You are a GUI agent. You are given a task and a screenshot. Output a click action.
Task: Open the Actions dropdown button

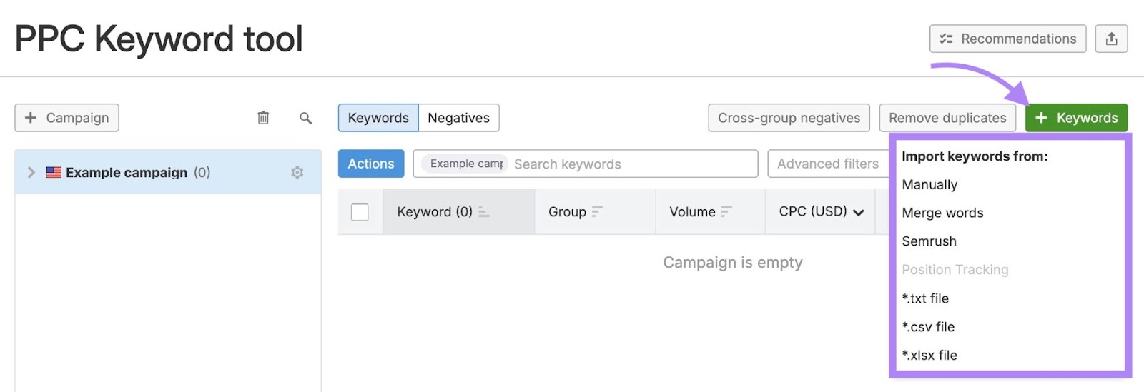tap(370, 164)
